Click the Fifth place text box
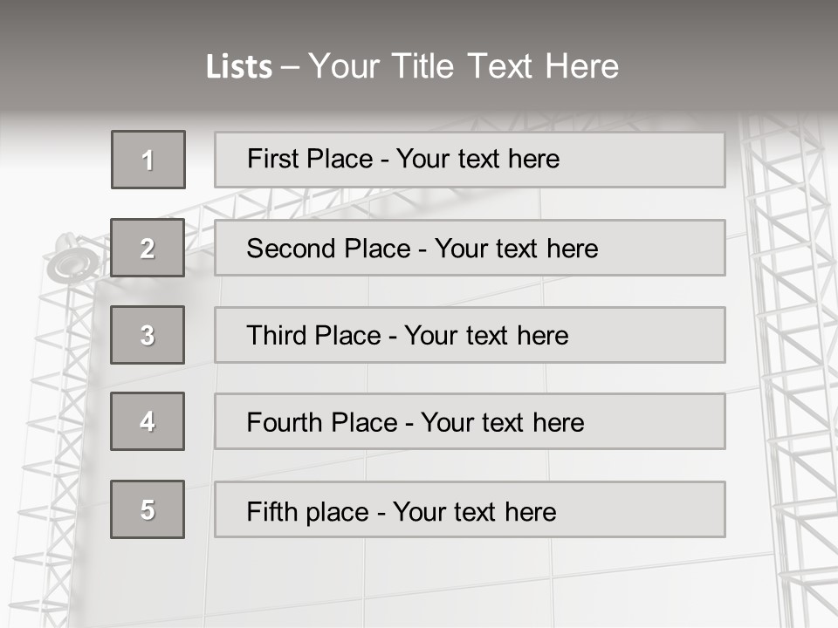 [470, 509]
